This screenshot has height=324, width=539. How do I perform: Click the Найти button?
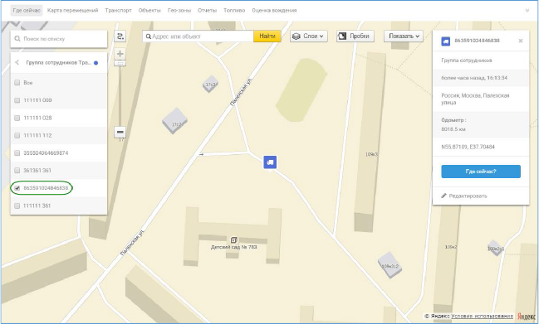(x=267, y=36)
